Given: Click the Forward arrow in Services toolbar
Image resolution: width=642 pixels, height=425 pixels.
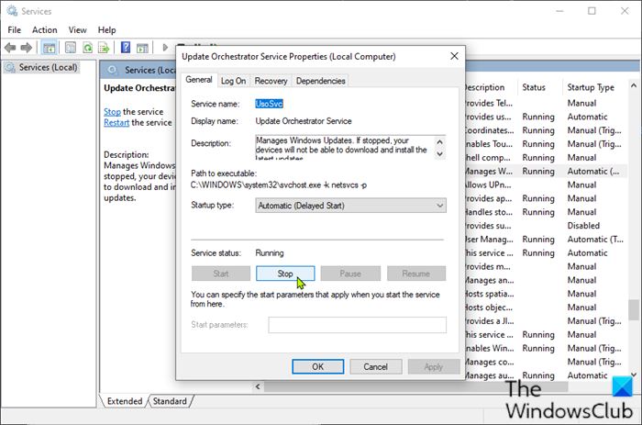Looking at the screenshot, I should click(x=27, y=48).
